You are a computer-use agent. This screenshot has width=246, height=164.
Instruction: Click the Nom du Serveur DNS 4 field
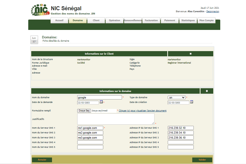point(90,142)
